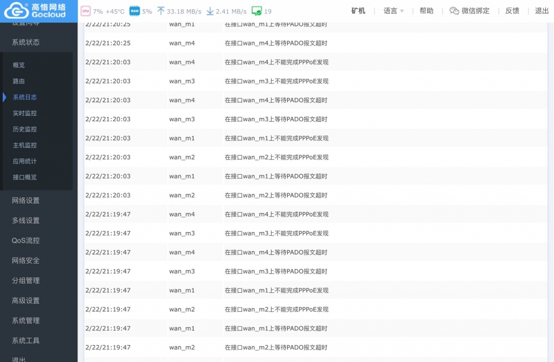
Task: Click the RAM usage icon
Action: tap(135, 11)
